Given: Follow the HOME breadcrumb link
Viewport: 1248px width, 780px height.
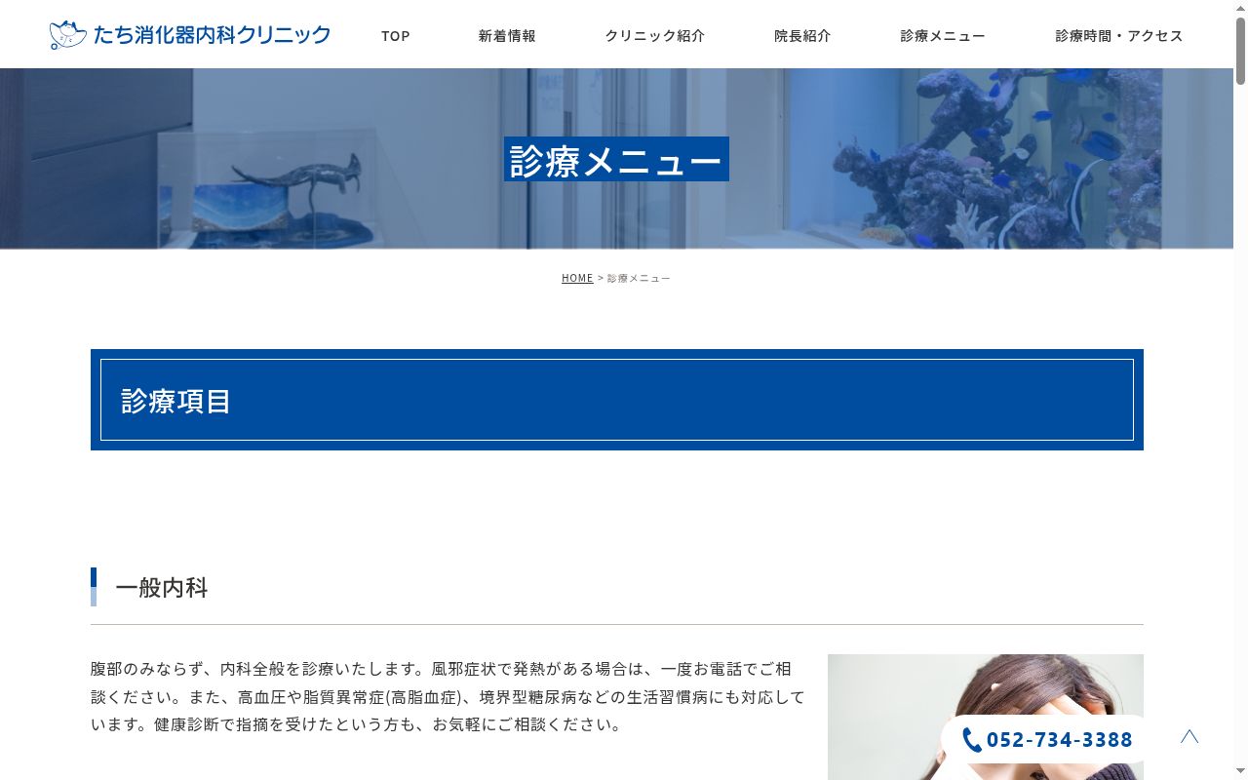Looking at the screenshot, I should click(x=577, y=278).
